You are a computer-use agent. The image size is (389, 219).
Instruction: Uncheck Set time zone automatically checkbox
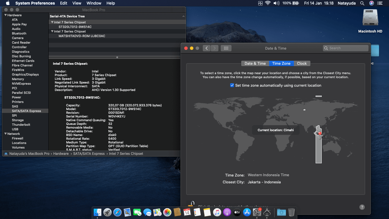[232, 85]
